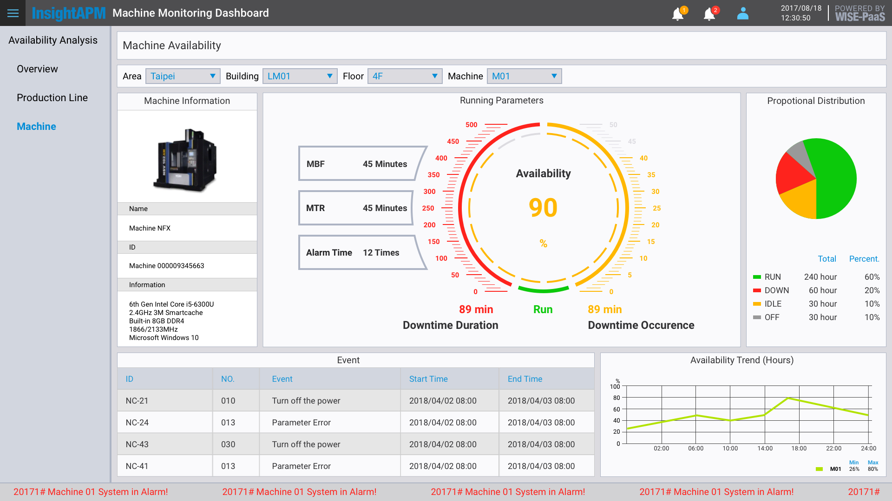Click the RUN 240 hour value

(820, 277)
